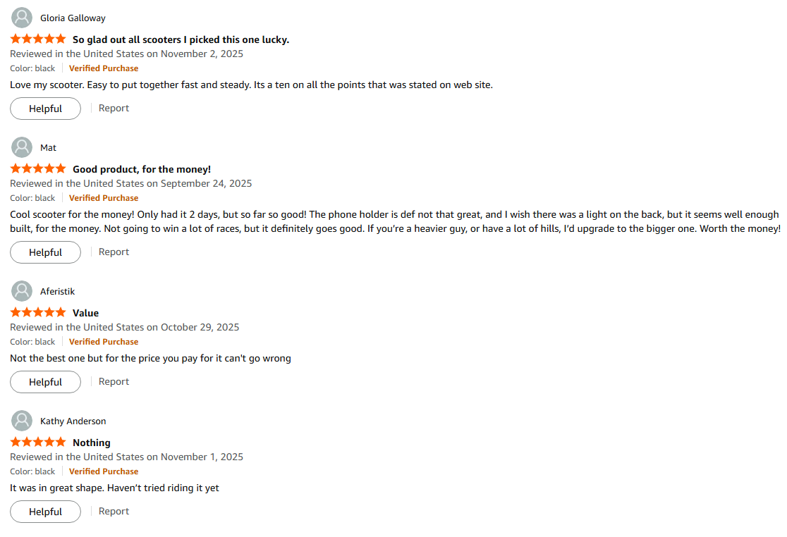787x537 pixels.
Task: Click Aferistik's profile avatar icon
Action: [23, 291]
